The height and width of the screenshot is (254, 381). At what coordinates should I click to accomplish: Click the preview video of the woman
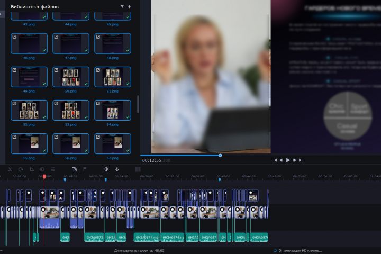point(211,77)
